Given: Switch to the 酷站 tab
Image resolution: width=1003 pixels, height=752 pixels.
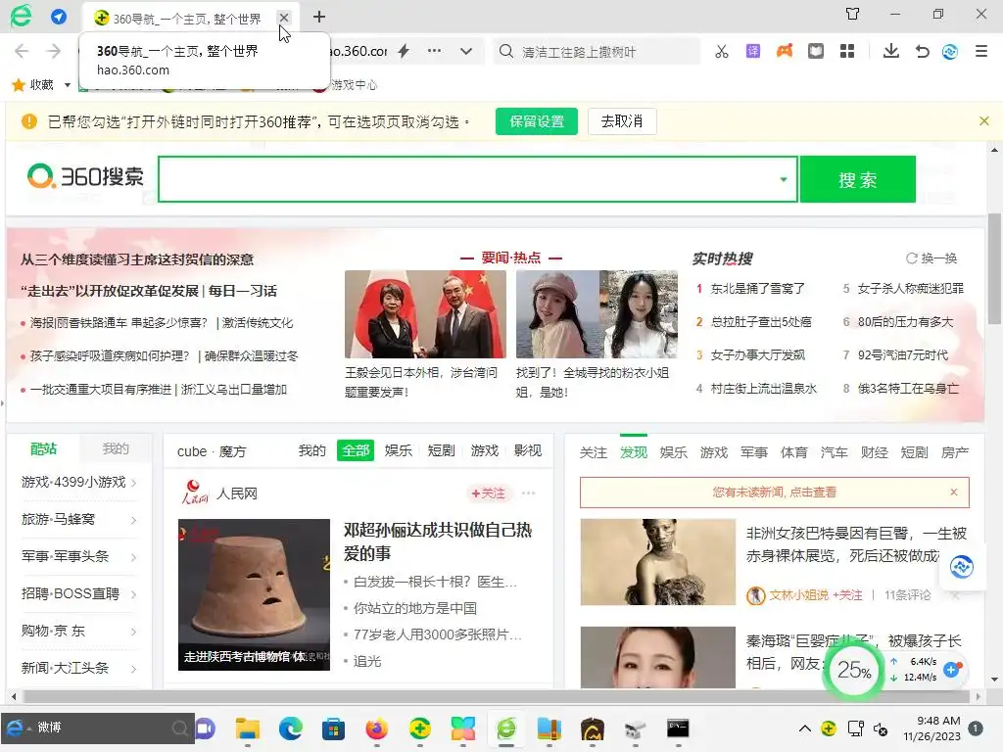Looking at the screenshot, I should pos(43,448).
